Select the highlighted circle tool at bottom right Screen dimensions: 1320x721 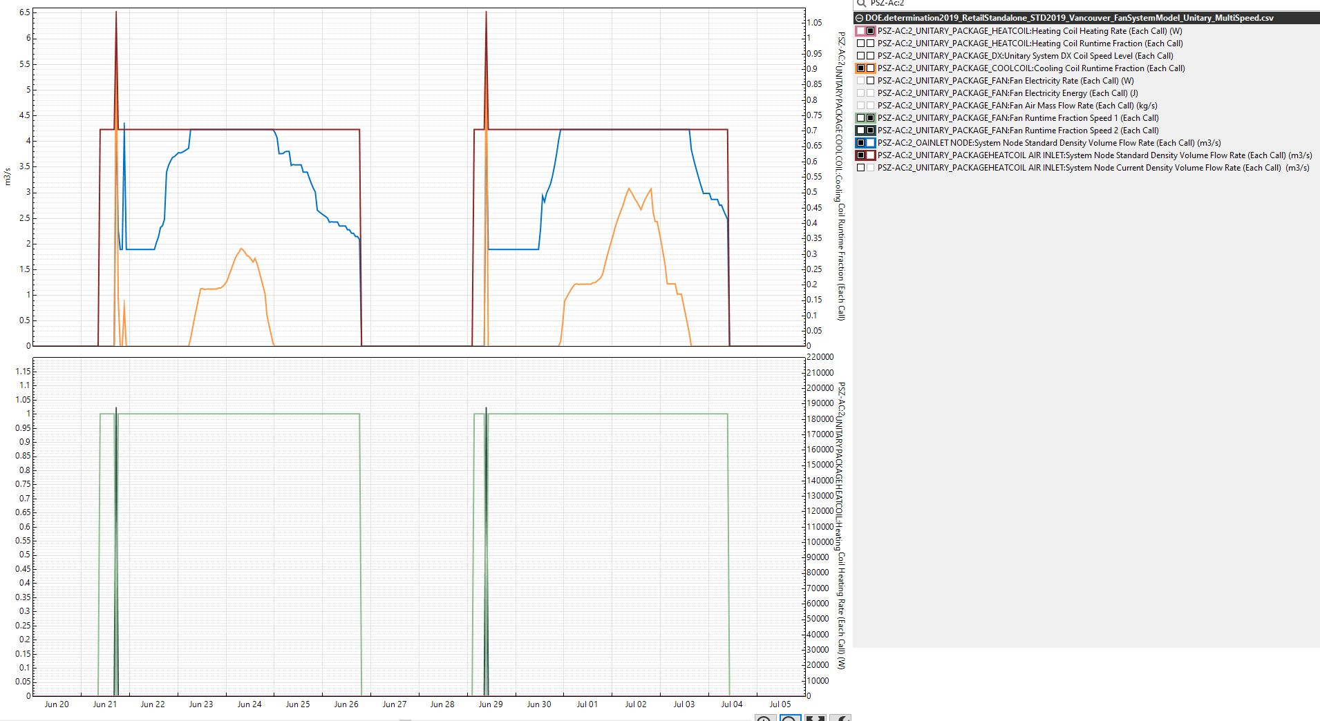click(789, 720)
